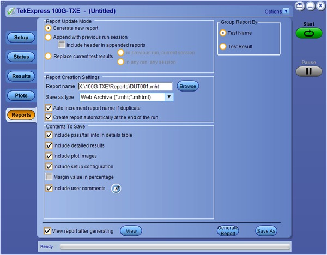This screenshot has width=327, height=255.
Task: Open the Status tab
Action: pos(21,57)
